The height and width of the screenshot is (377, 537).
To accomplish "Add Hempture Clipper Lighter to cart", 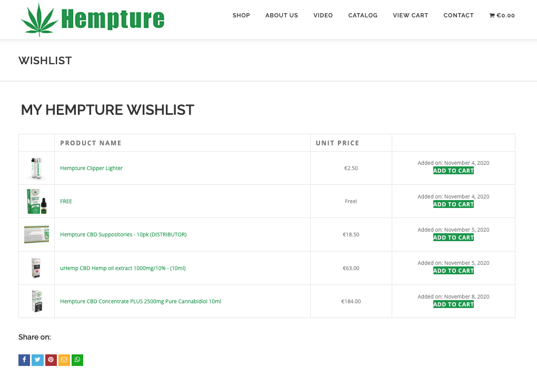I will pos(453,171).
